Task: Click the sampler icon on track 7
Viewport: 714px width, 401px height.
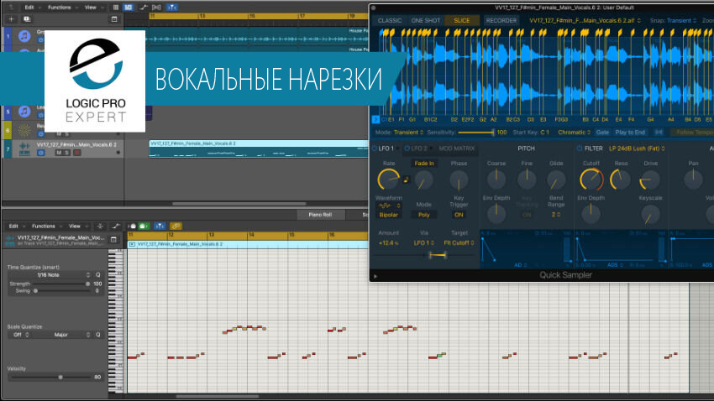Action: [x=24, y=148]
